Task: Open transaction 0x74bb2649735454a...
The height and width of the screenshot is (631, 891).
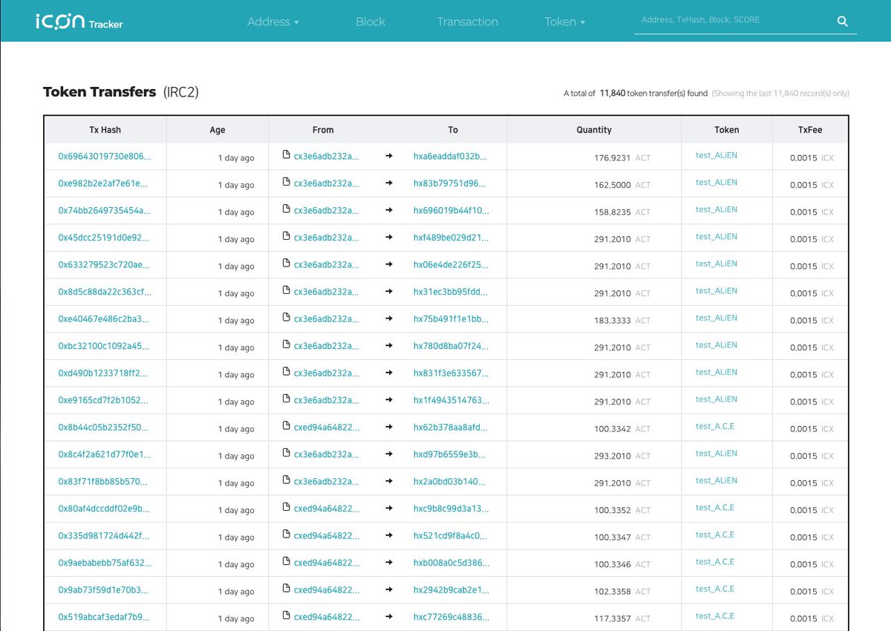Action: point(104,211)
